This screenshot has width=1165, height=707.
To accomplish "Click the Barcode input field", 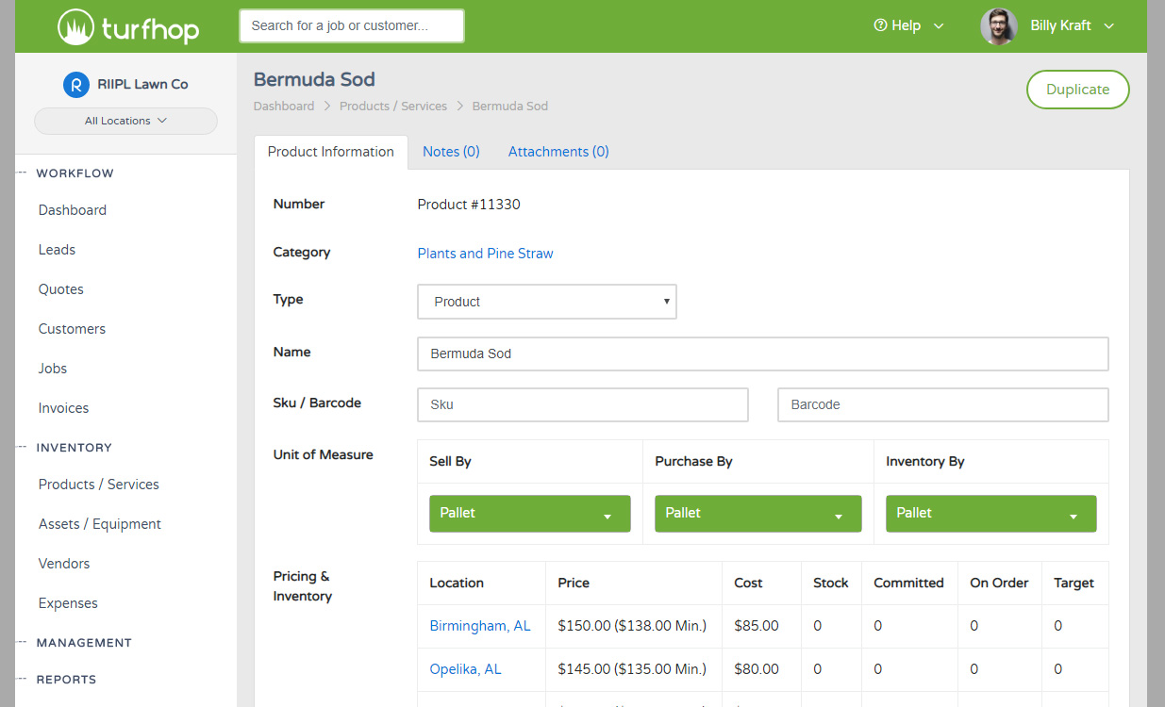I will coord(942,404).
